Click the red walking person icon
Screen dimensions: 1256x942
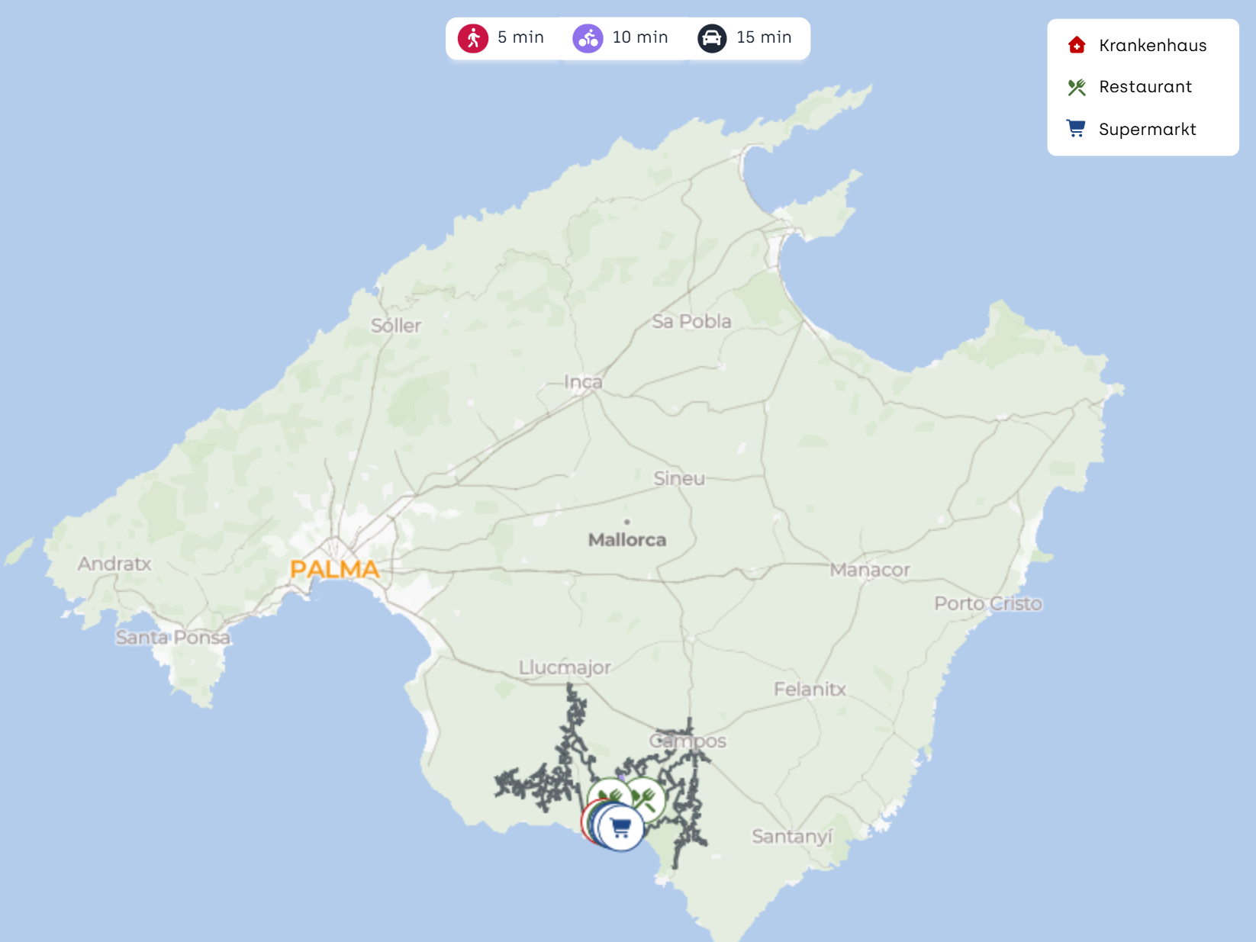click(472, 38)
